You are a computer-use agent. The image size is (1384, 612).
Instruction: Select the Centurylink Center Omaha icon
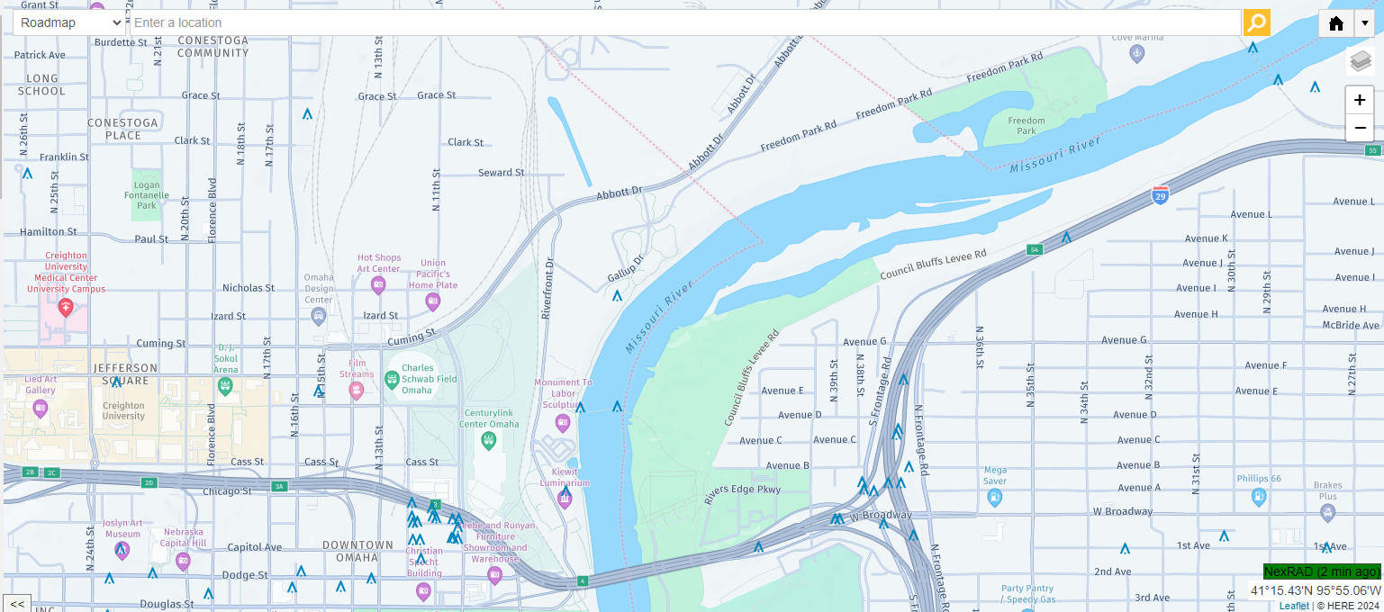click(488, 441)
